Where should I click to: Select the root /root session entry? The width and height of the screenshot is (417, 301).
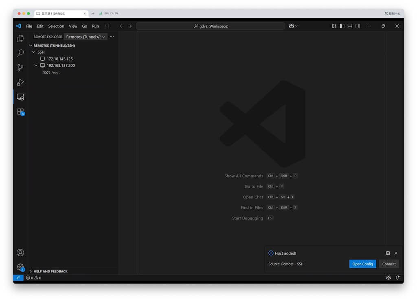tap(51, 72)
